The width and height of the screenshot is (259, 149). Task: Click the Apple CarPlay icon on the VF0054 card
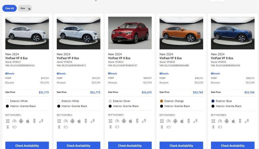(x=79, y=121)
